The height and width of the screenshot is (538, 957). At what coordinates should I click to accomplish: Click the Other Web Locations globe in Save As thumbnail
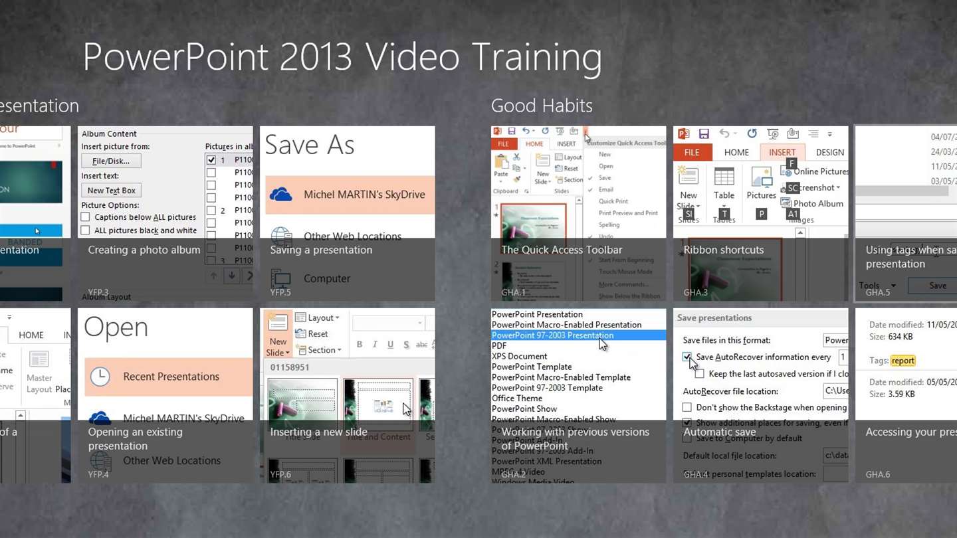pos(281,236)
